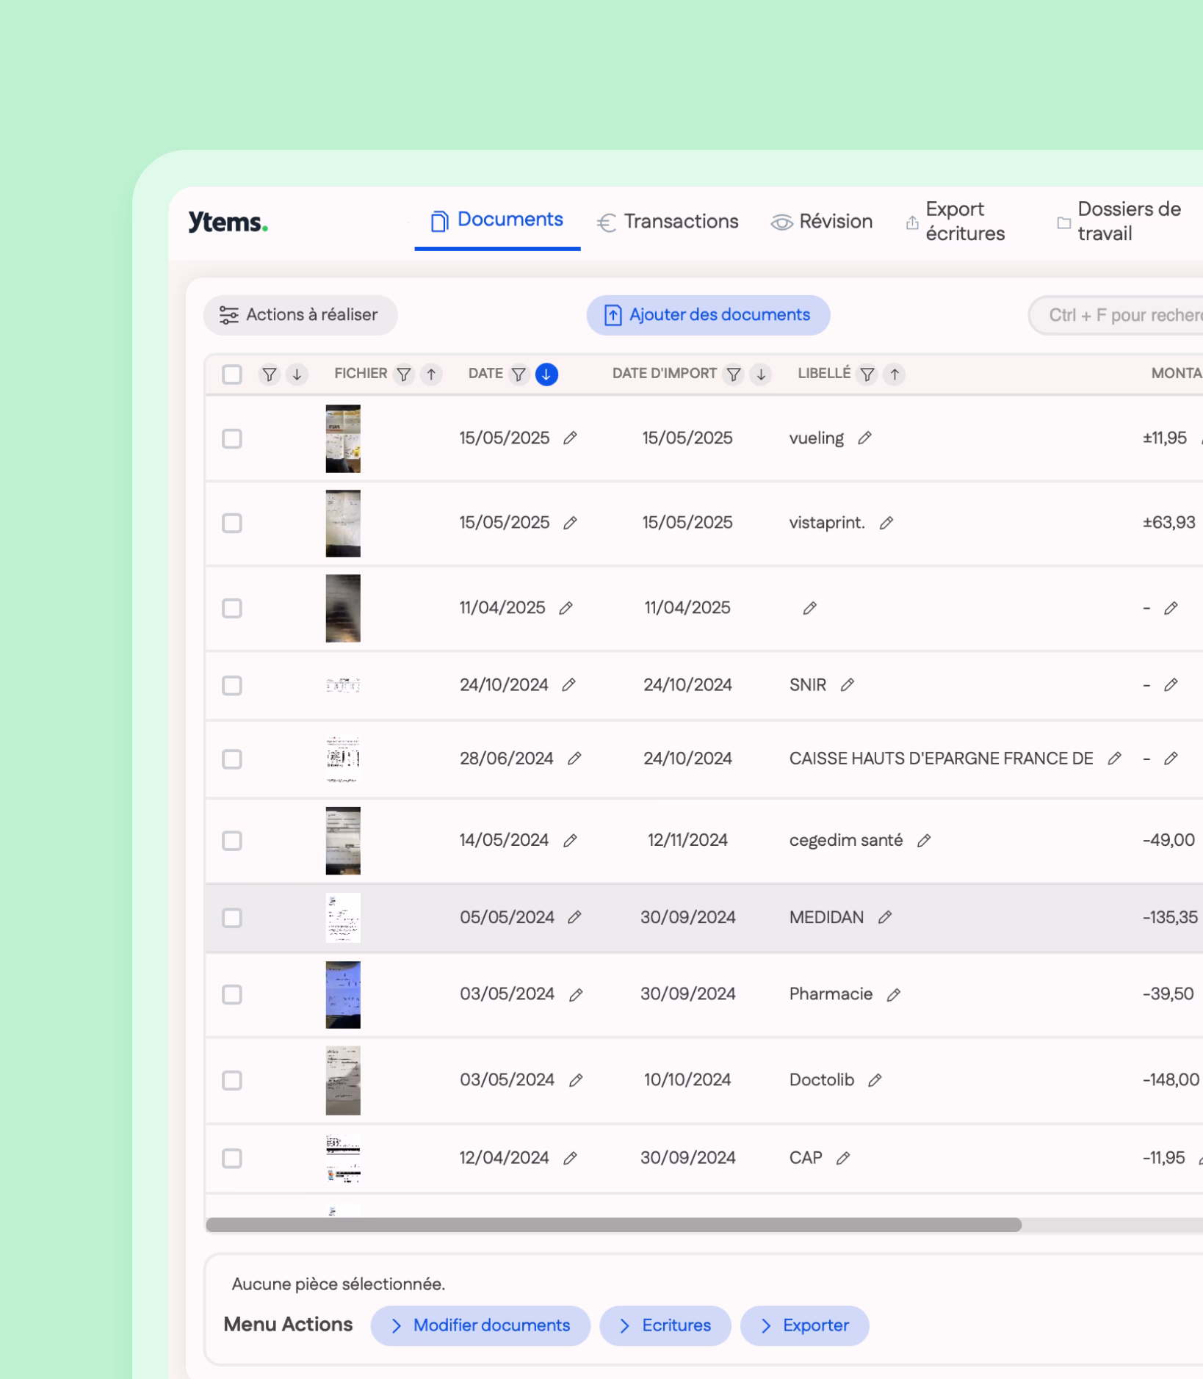Image resolution: width=1203 pixels, height=1379 pixels.
Task: Sort using arrow next to select-all filter
Action: 297,374
